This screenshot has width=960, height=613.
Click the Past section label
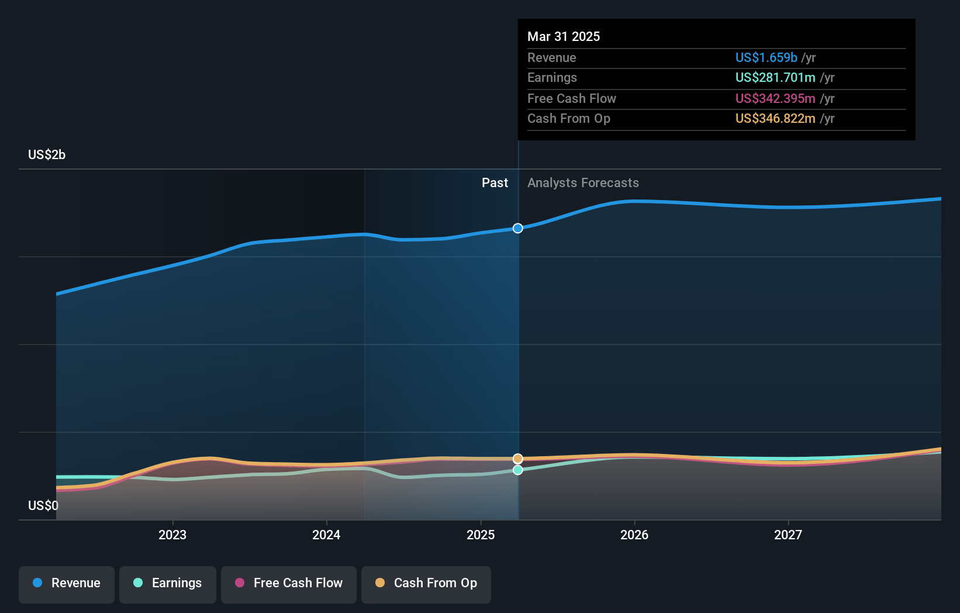tap(495, 182)
